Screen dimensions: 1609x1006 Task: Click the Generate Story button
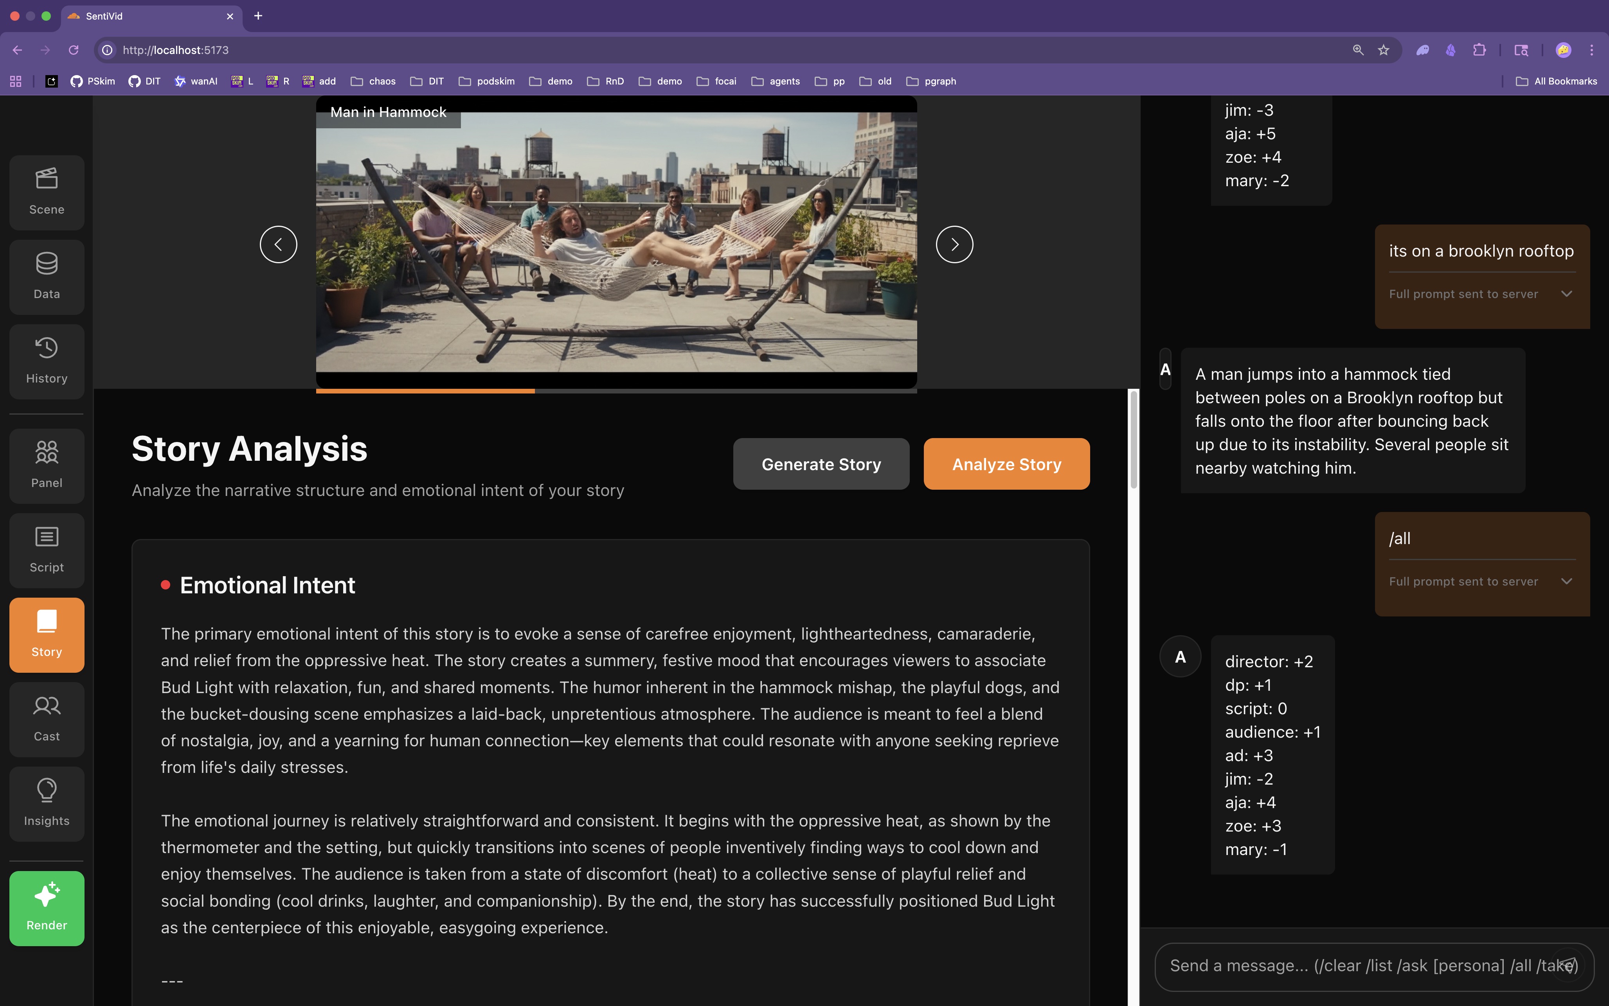click(821, 464)
